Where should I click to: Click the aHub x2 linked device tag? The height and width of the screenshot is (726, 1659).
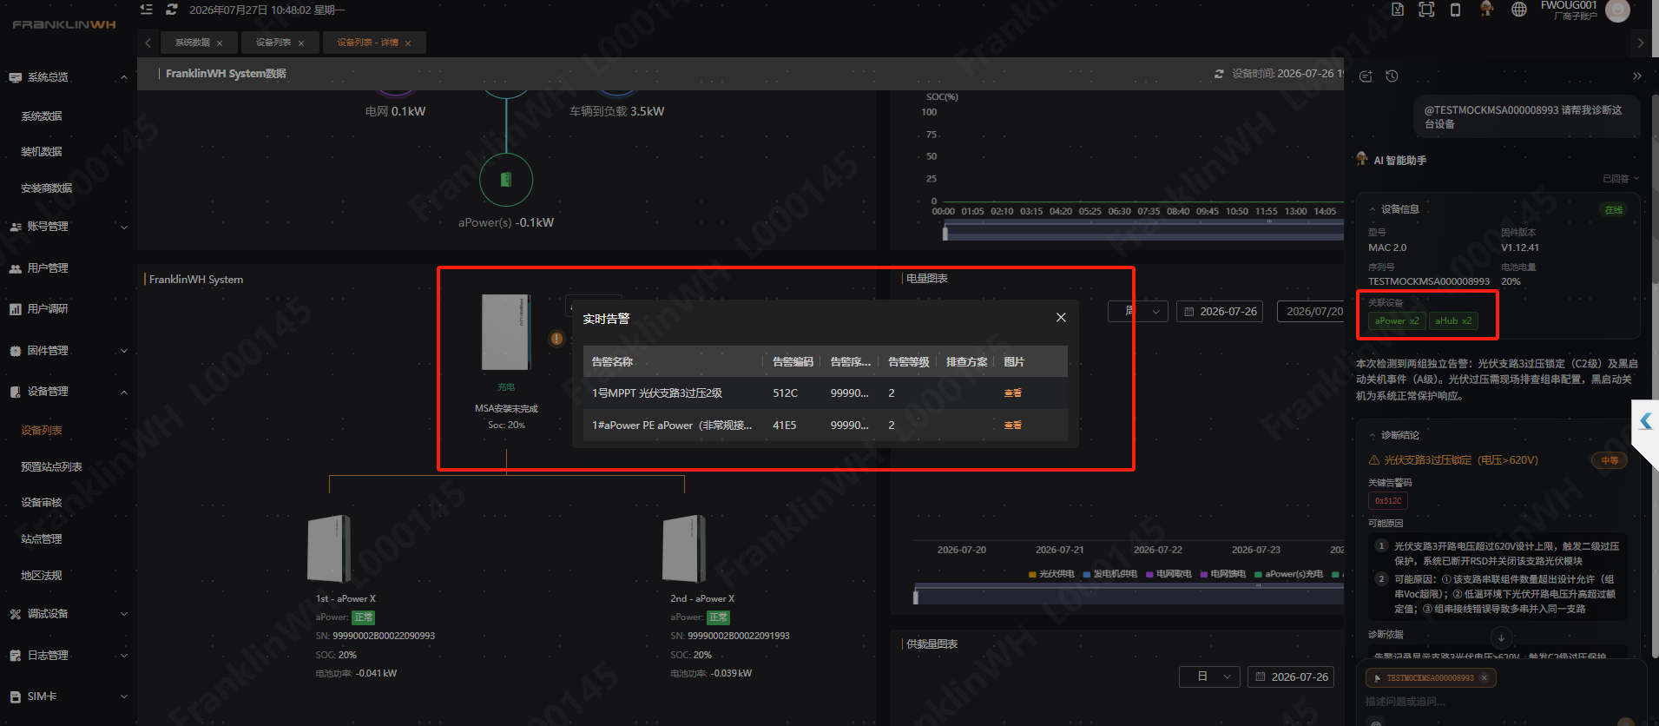tap(1453, 321)
